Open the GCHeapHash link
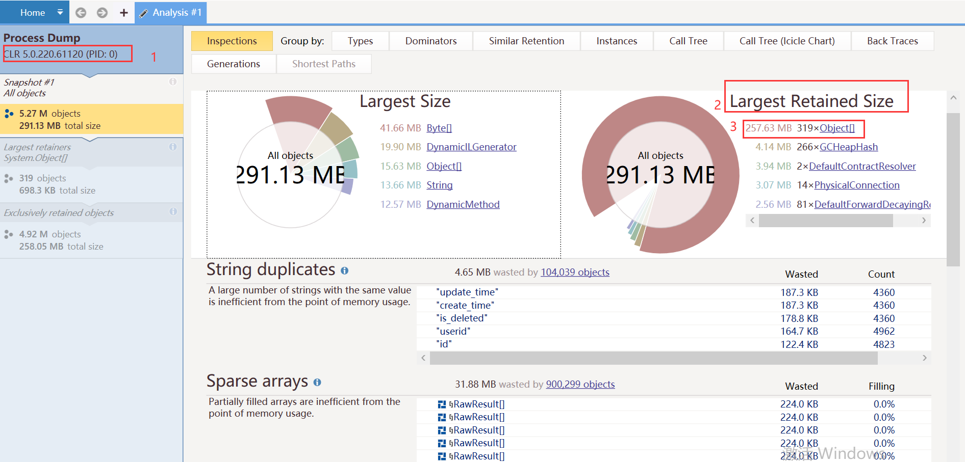The image size is (965, 462). pyautogui.click(x=849, y=147)
